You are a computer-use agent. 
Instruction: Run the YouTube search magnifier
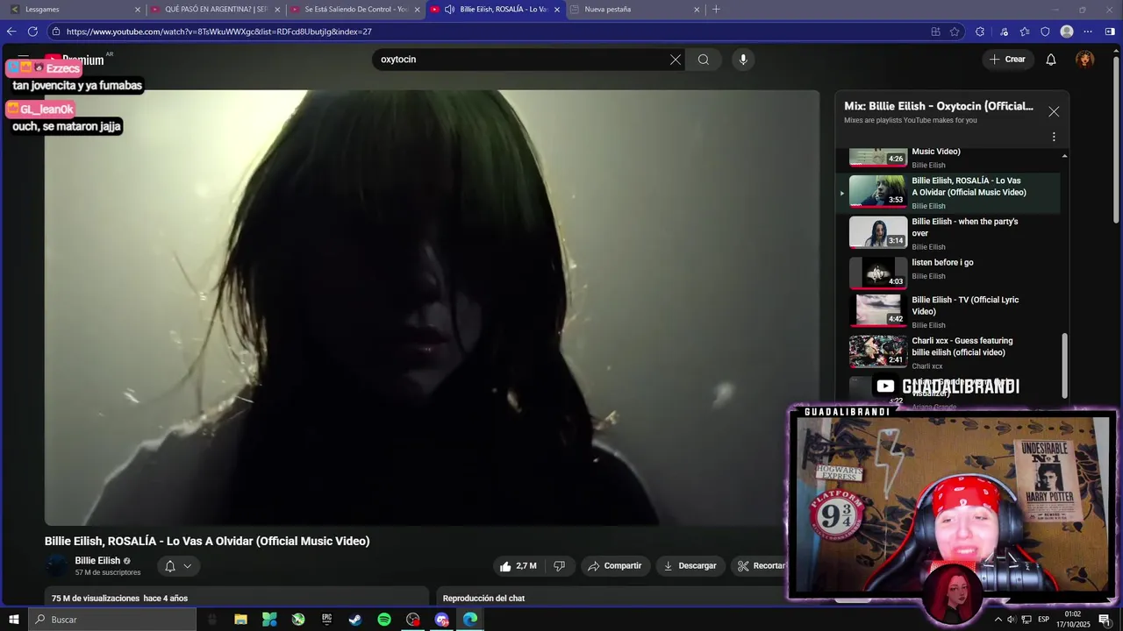coord(704,60)
